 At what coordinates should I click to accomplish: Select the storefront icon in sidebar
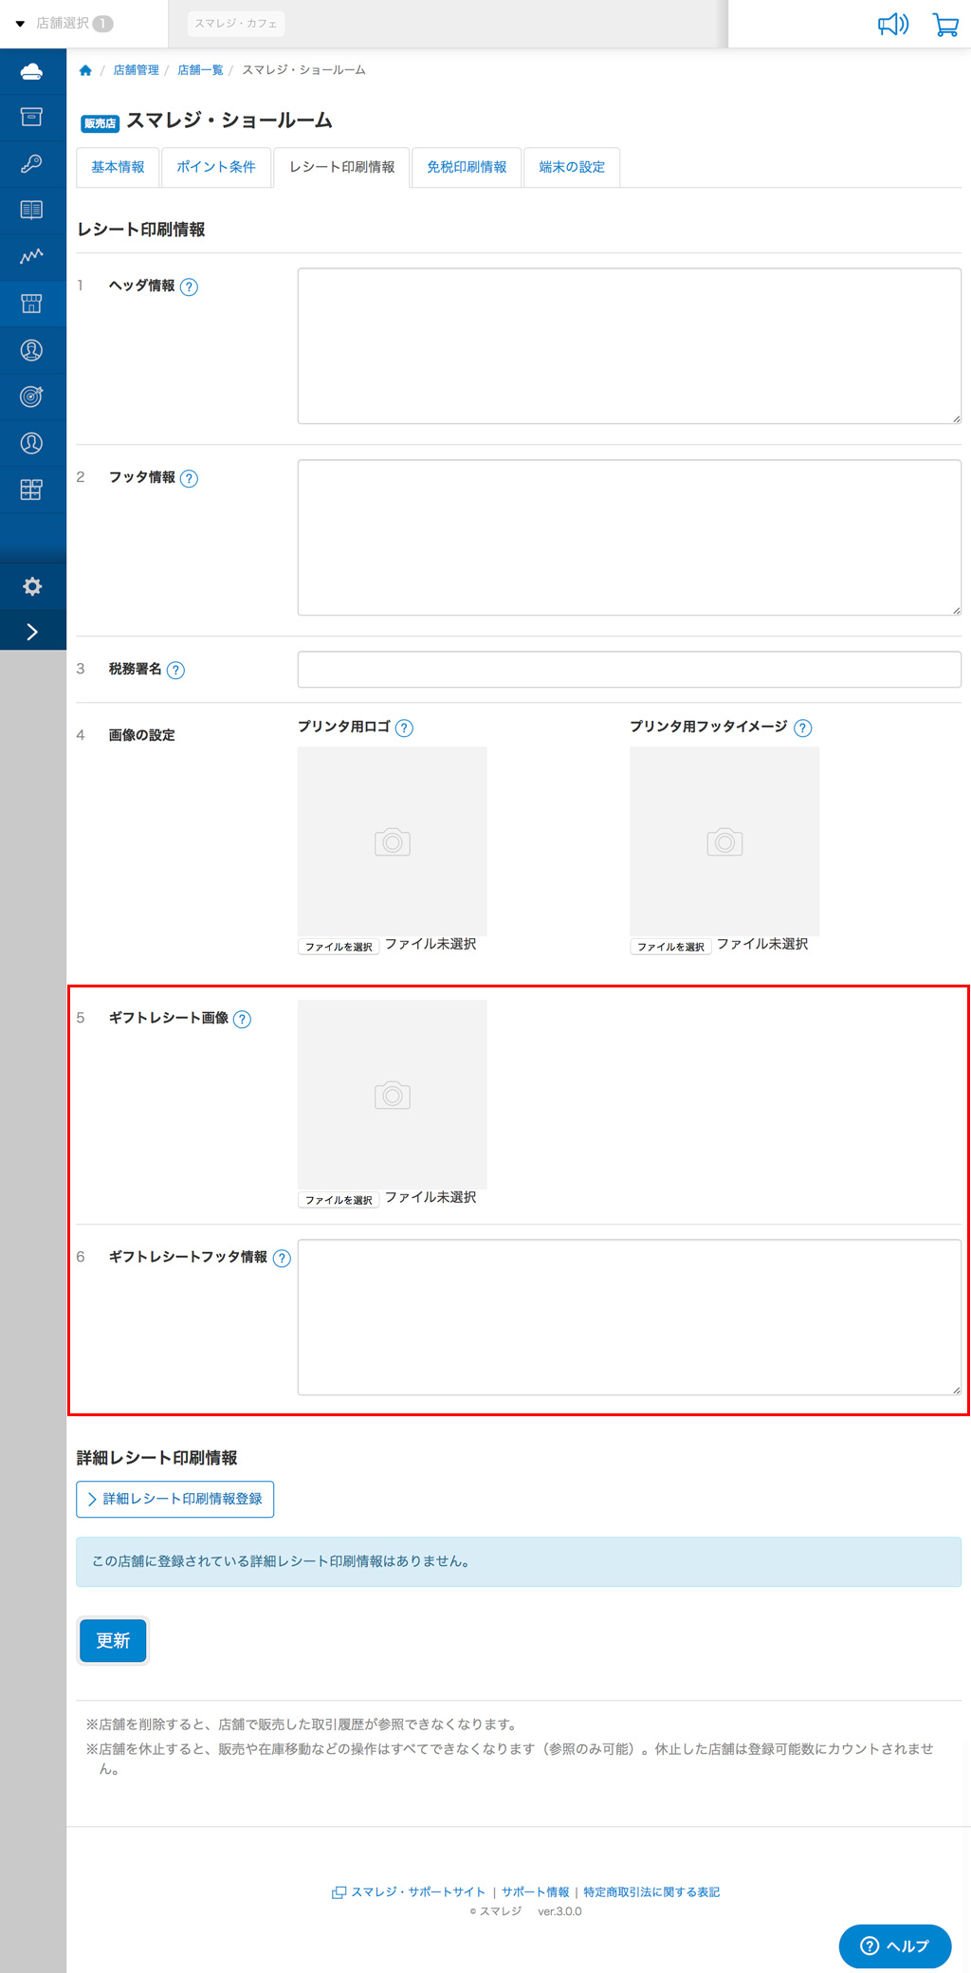coord(31,304)
